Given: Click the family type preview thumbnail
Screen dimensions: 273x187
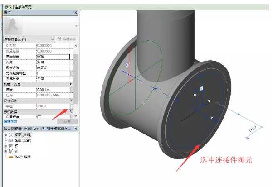Looking at the screenshot, I should (13, 26).
